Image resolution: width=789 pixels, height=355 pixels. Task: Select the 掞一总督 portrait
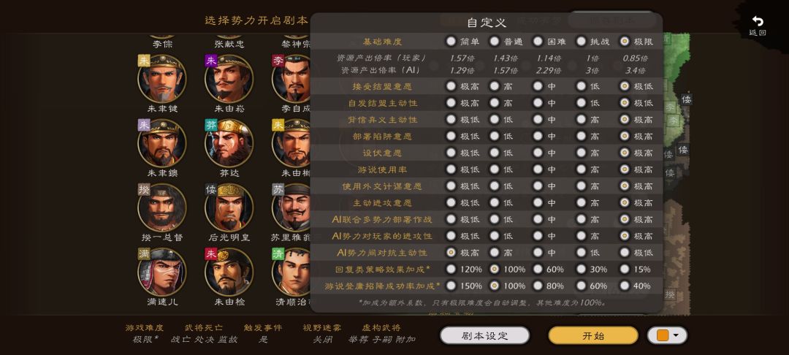click(x=162, y=207)
